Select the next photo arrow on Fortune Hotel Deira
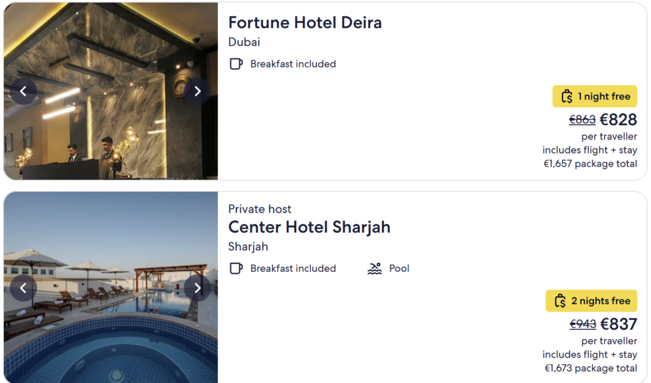The width and height of the screenshot is (651, 383). [x=198, y=91]
